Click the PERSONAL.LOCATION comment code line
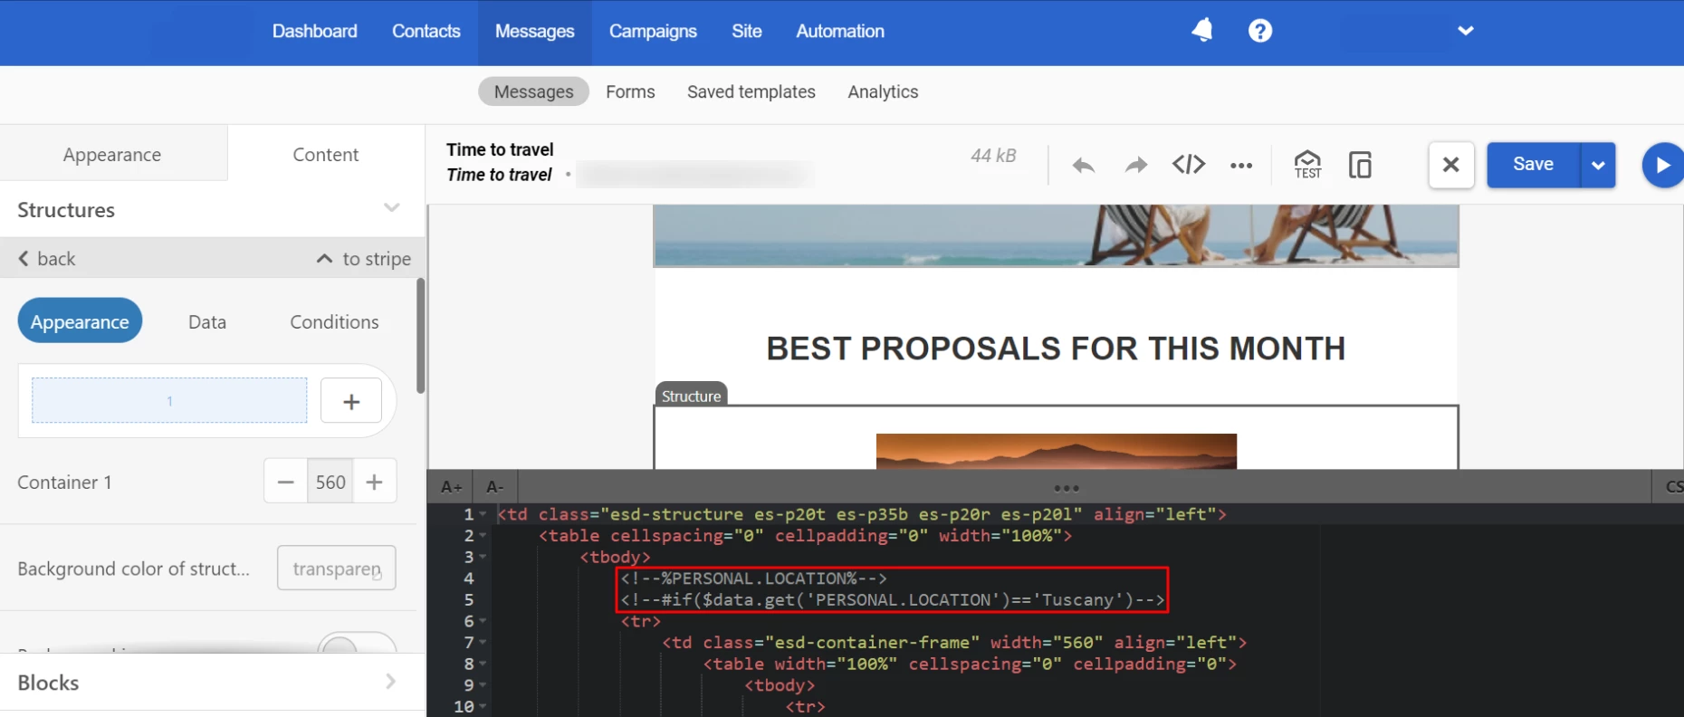Image resolution: width=1684 pixels, height=717 pixels. click(754, 578)
